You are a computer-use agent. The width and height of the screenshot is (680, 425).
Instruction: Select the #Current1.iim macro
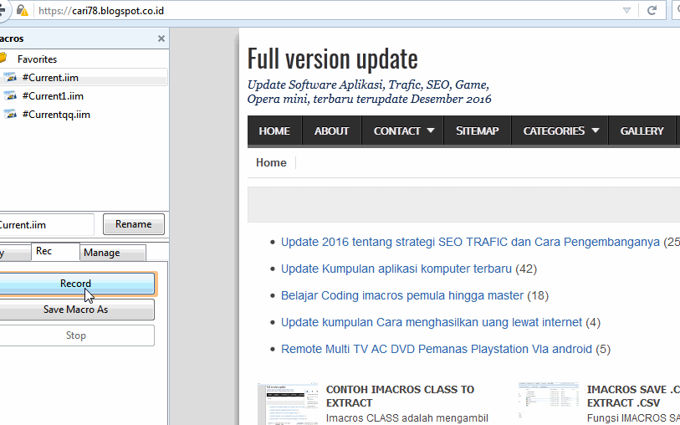coord(53,96)
